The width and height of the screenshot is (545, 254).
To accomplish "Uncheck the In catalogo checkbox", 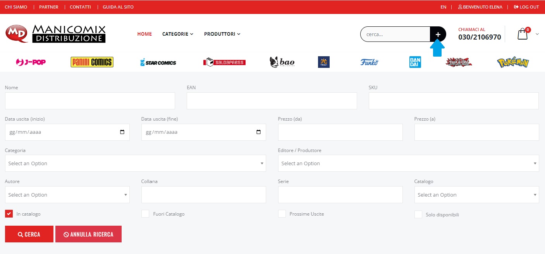I will tap(9, 214).
